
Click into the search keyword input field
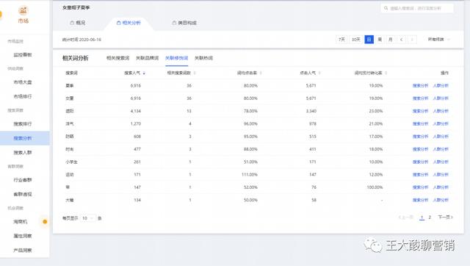[x=417, y=8]
